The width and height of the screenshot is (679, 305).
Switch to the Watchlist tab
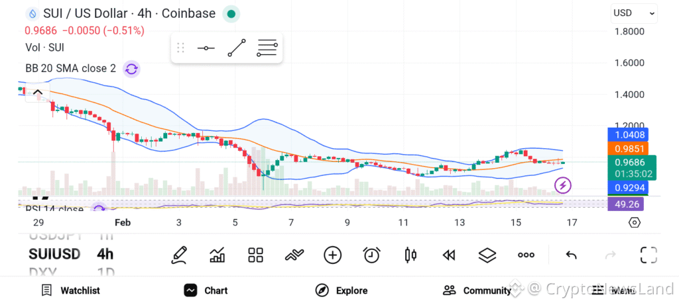click(70, 290)
